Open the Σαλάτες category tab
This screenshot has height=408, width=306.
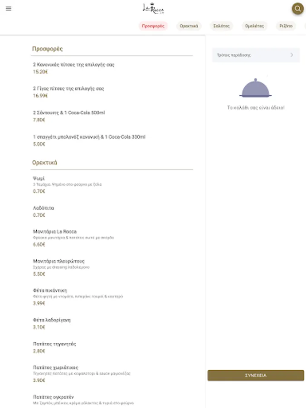point(222,26)
